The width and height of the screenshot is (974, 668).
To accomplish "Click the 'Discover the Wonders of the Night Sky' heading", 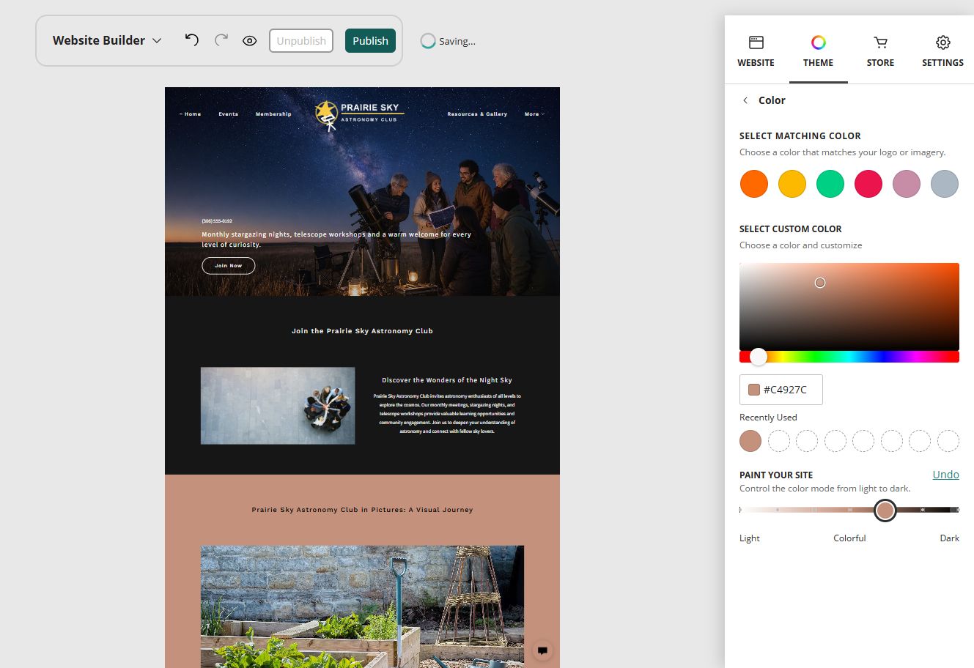I will click(446, 380).
